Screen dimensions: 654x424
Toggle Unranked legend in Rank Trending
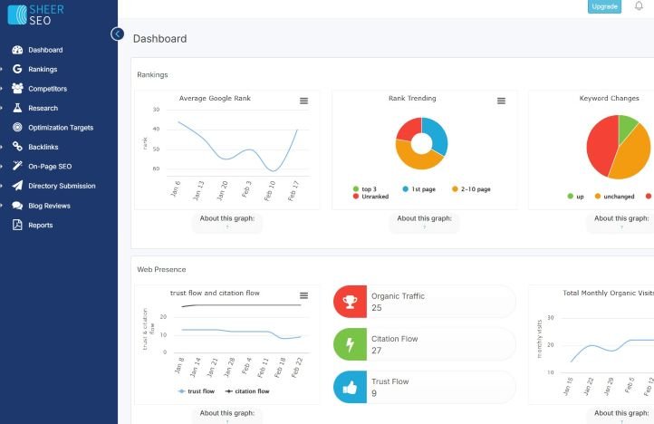(370, 196)
